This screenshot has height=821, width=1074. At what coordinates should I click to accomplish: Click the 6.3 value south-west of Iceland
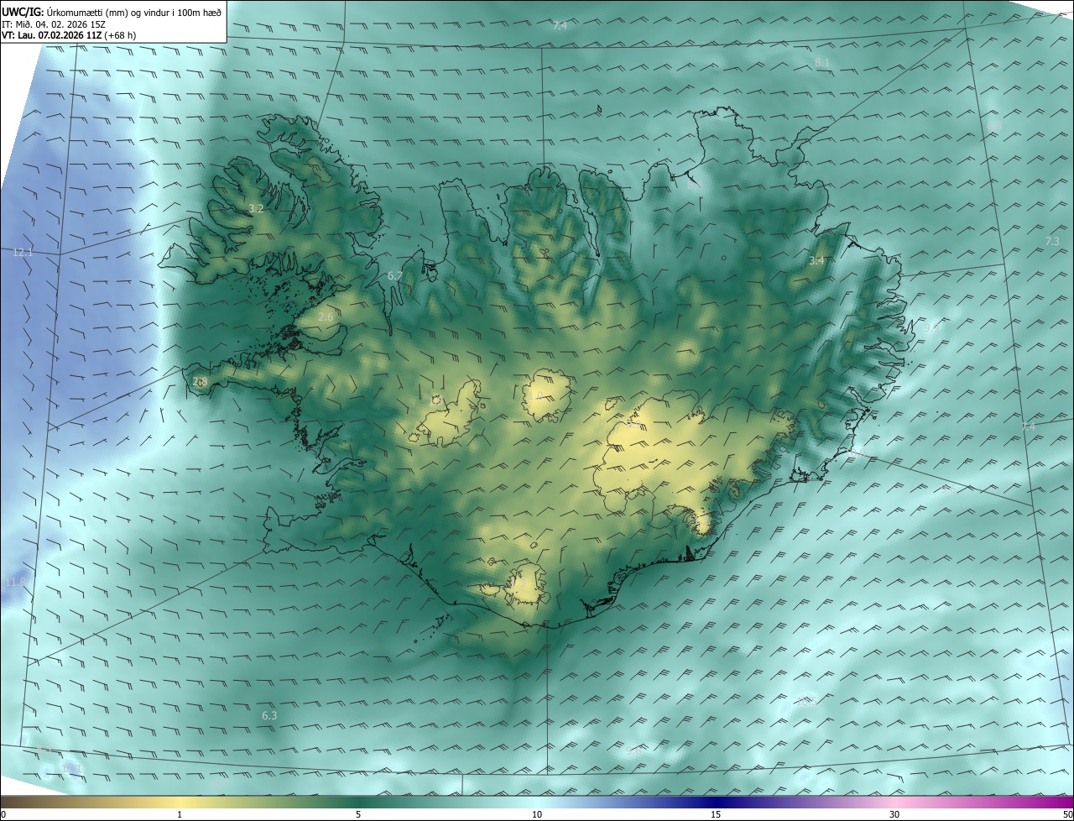pyautogui.click(x=269, y=716)
